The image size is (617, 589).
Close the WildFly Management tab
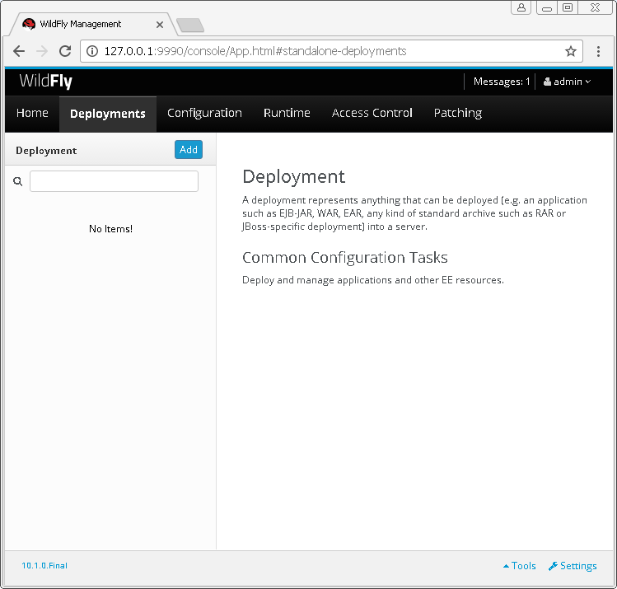pos(160,25)
